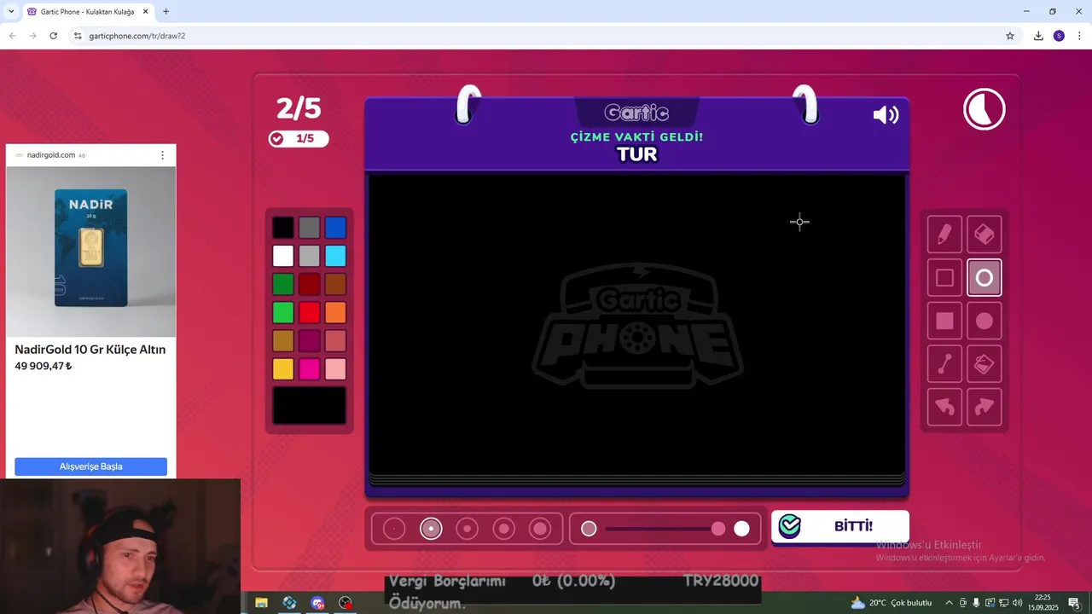Viewport: 1092px width, 614px height.
Task: Pick the dark gray color swatch
Action: pos(309,228)
